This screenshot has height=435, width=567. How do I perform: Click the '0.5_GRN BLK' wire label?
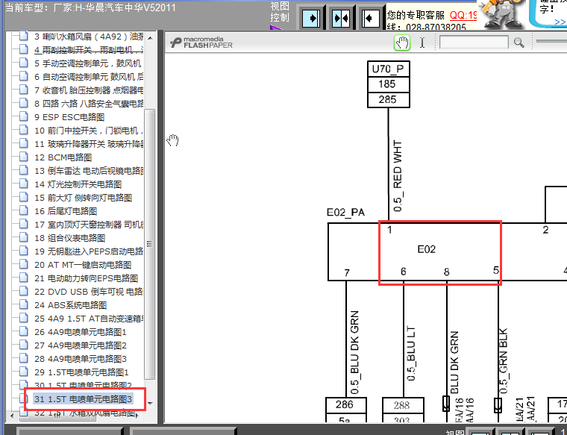pos(504,361)
